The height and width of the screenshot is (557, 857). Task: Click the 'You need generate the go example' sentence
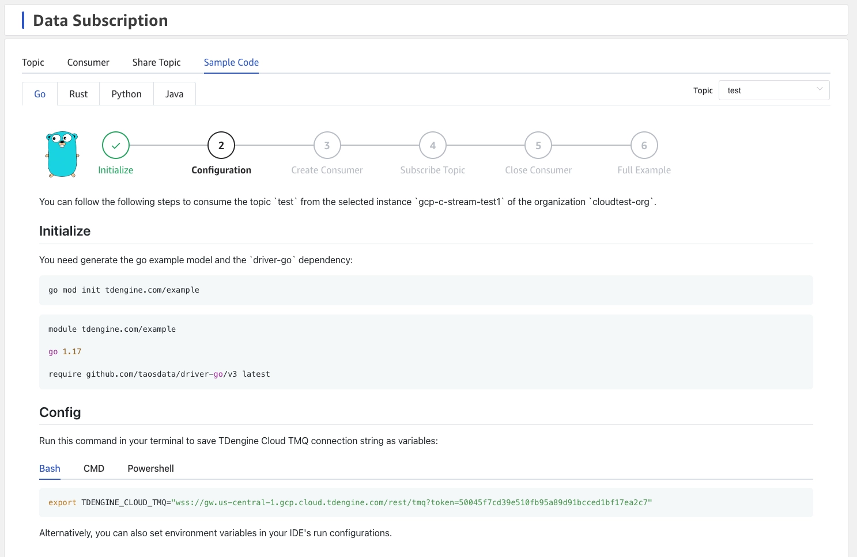pos(196,260)
